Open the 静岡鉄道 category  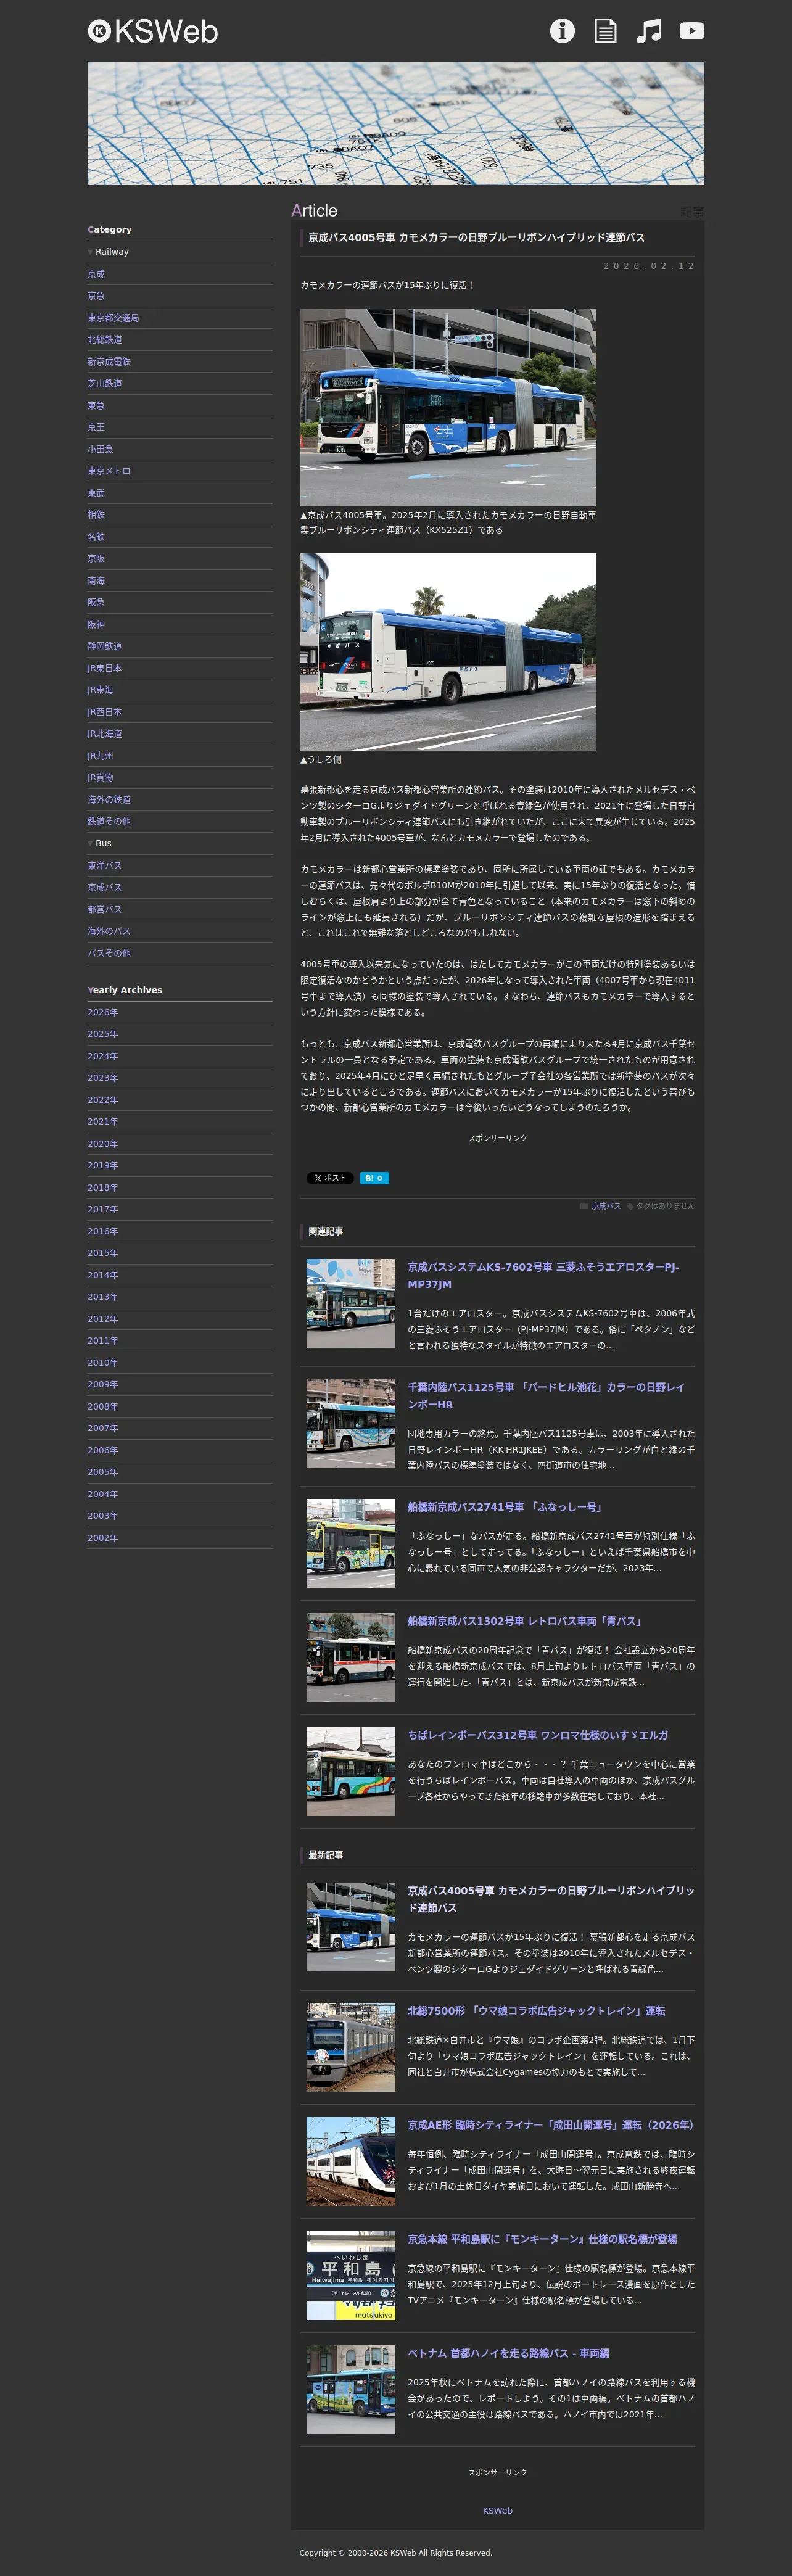(x=105, y=646)
